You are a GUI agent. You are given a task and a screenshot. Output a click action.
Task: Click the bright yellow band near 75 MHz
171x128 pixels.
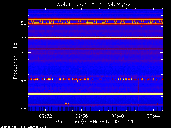[95, 94]
